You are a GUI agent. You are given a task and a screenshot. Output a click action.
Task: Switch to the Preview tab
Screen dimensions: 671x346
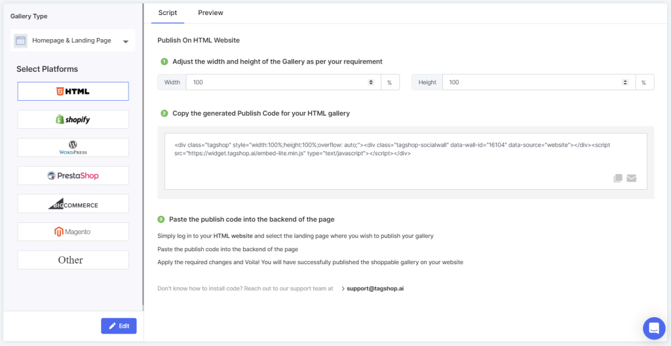point(210,13)
